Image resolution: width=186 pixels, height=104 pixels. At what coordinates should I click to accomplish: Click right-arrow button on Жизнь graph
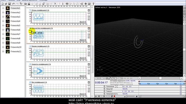(x=89, y=17)
